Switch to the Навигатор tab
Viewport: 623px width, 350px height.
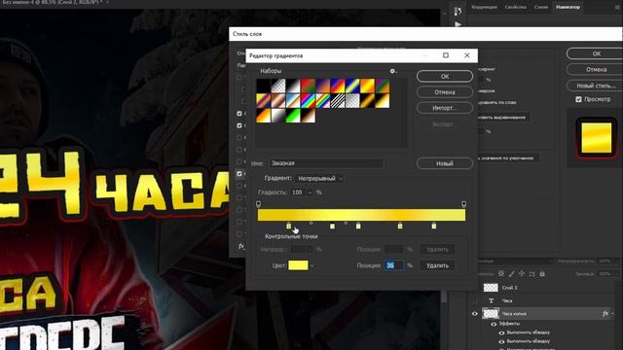tap(568, 7)
